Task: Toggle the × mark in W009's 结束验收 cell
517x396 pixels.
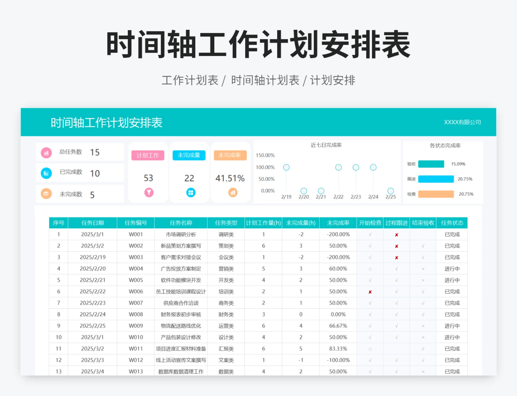Action: point(422,326)
